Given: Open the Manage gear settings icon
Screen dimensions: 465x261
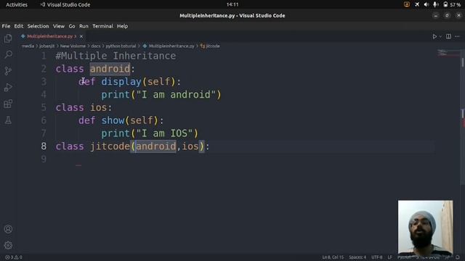Looking at the screenshot, I should pos(8,245).
